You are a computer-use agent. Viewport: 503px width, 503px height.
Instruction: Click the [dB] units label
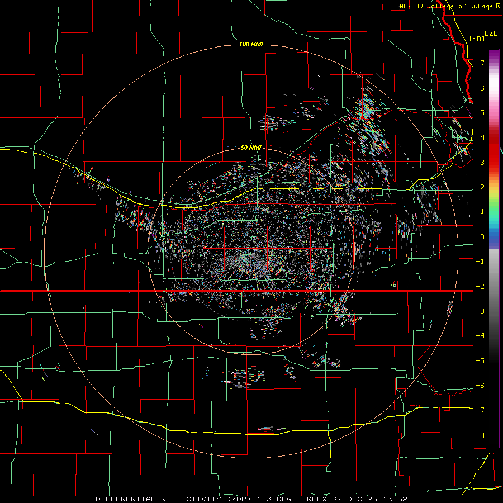coord(477,39)
